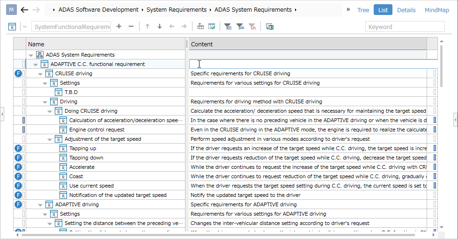Collapse the ADAPTIVE driving node
Screen dimensions: 458x239
click(x=40, y=205)
